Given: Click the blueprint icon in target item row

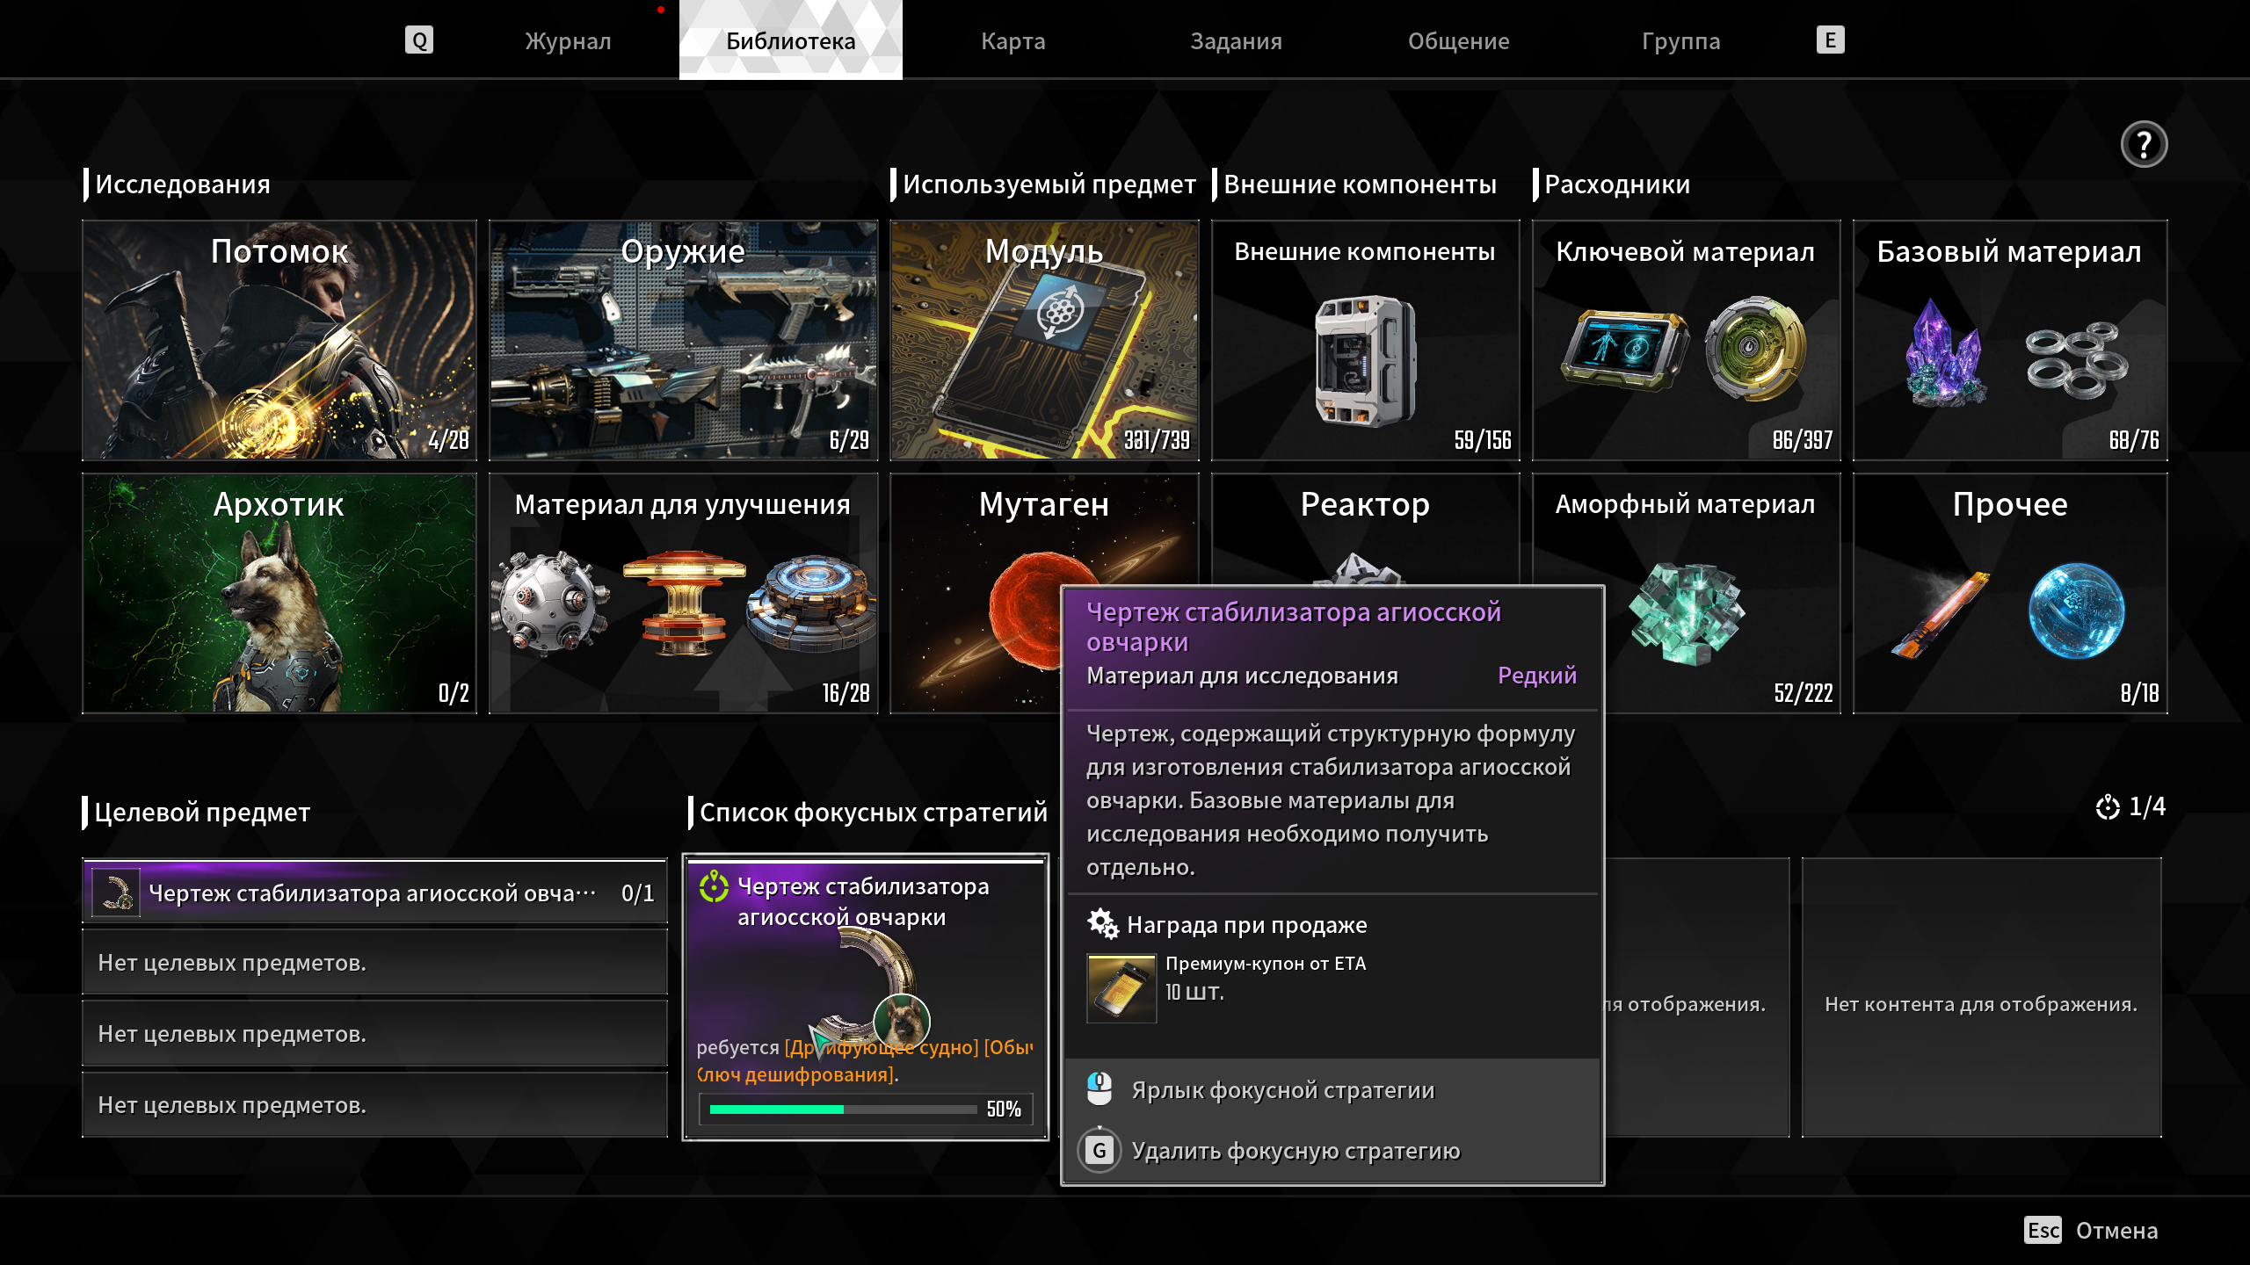Looking at the screenshot, I should coord(116,893).
